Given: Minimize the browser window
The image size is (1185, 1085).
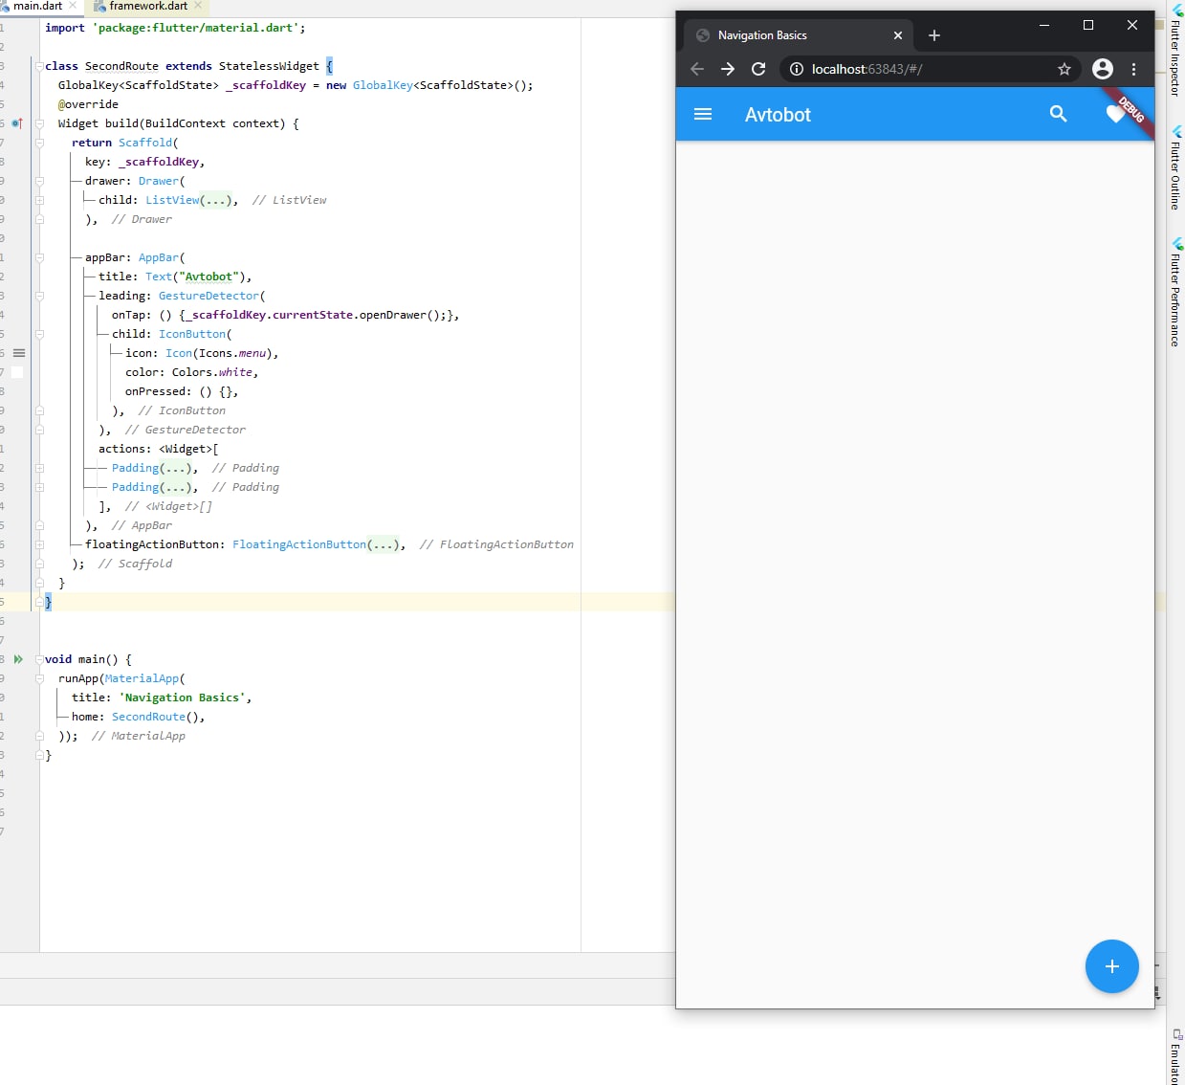Looking at the screenshot, I should pyautogui.click(x=1044, y=26).
